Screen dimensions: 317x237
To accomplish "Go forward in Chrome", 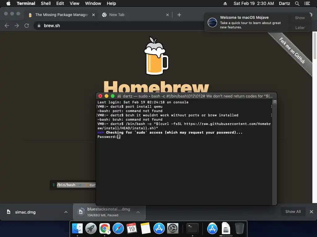I will pos(17,26).
